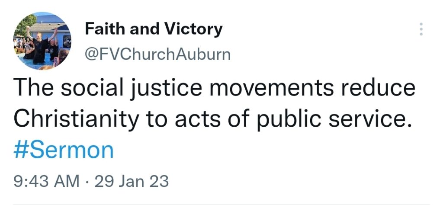Open the Faith and Victory display name
The height and width of the screenshot is (205, 443).
tap(154, 30)
